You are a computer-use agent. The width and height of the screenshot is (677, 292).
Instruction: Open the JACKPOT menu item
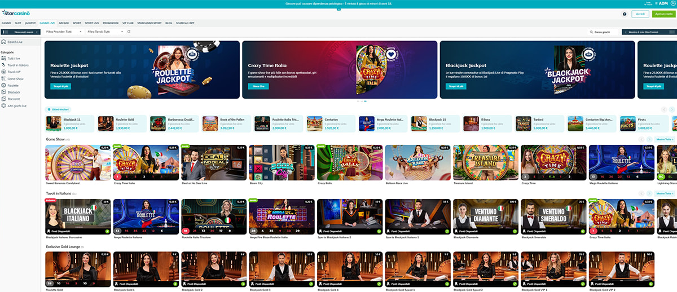(x=30, y=23)
